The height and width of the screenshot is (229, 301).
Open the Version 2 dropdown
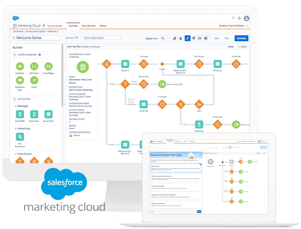tap(71, 38)
